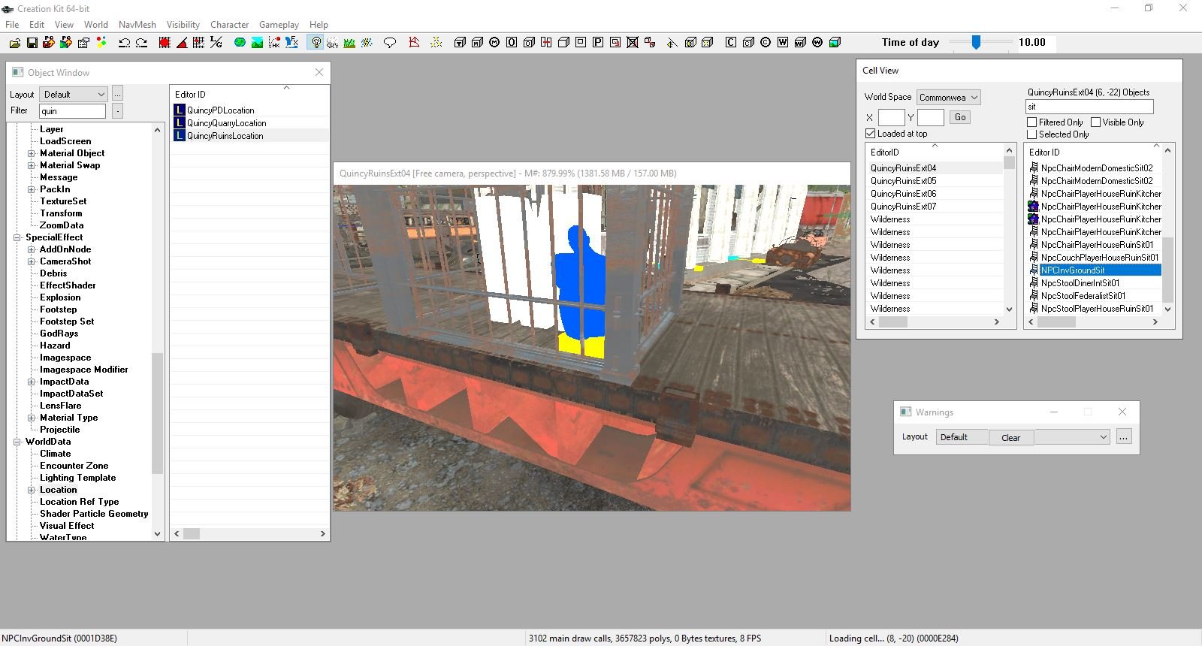Click the EditorID column header in cell list
1202x646 pixels.
point(935,152)
